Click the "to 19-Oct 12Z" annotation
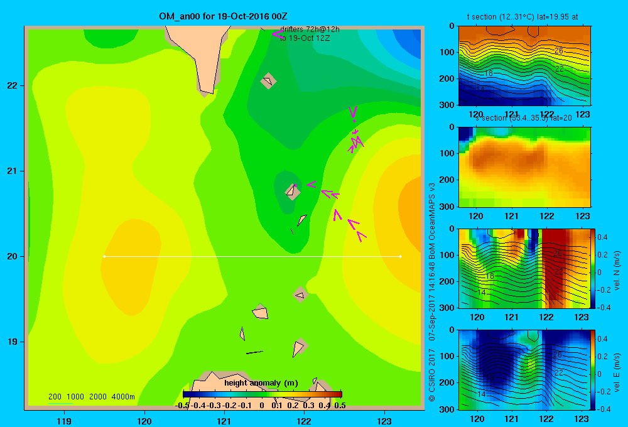This screenshot has width=628, height=427. coord(305,38)
